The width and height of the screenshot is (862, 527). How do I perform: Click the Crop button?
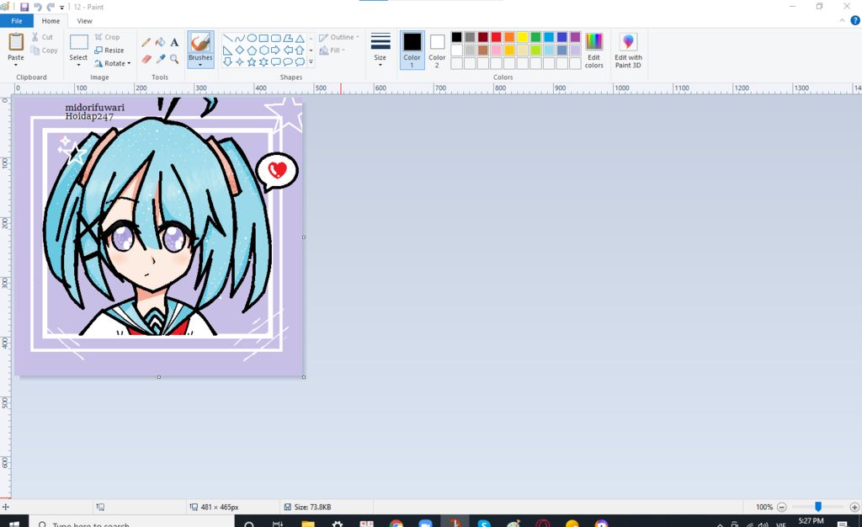[107, 37]
